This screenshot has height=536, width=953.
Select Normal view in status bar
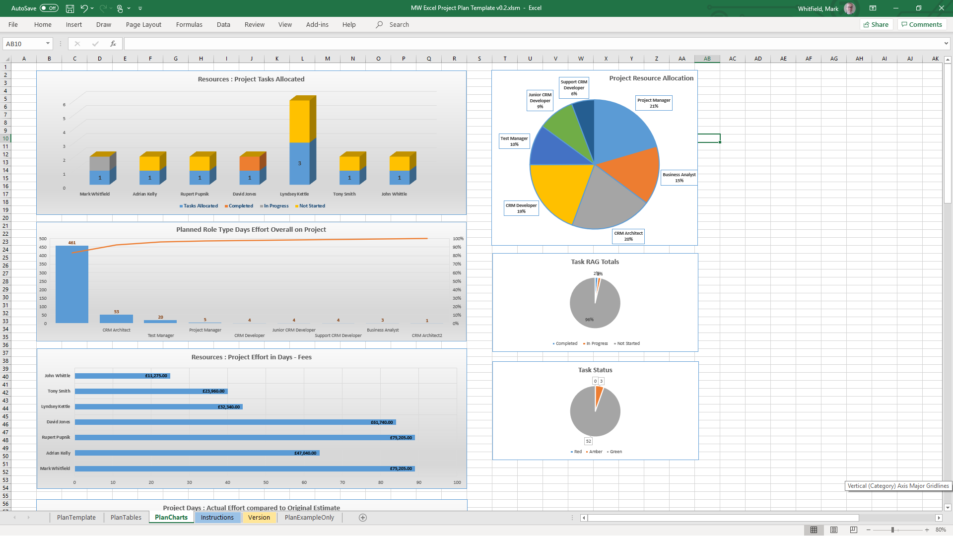(x=814, y=530)
